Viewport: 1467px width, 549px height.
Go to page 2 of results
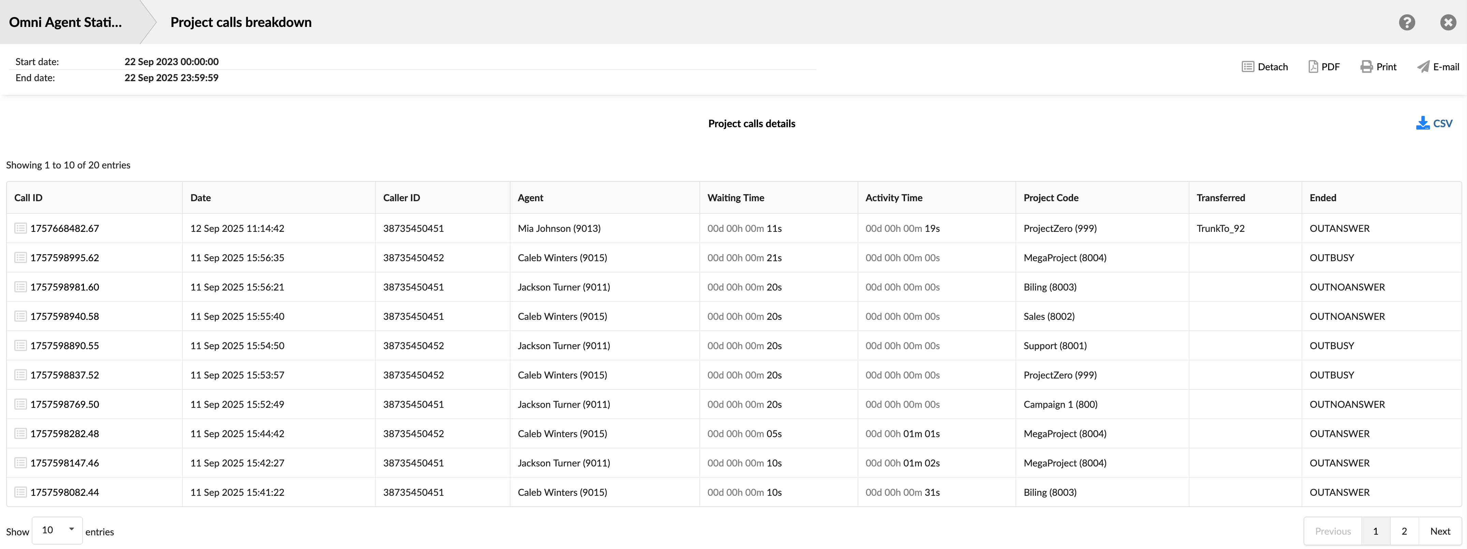(1404, 531)
